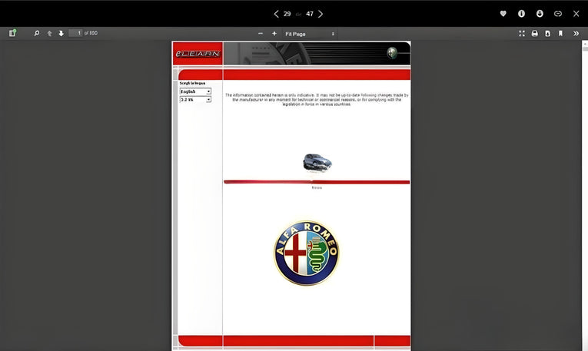Go to previous page with up arrow
This screenshot has width=588, height=351.
pyautogui.click(x=50, y=33)
